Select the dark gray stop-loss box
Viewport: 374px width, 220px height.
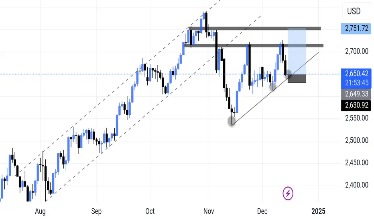[297, 78]
